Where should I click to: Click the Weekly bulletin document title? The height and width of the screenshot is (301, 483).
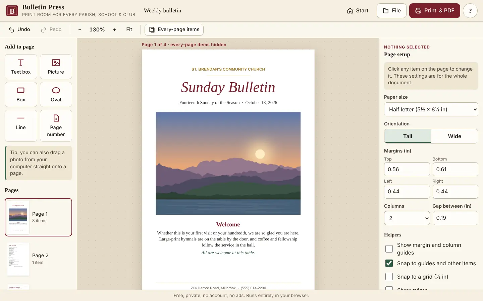click(x=162, y=11)
